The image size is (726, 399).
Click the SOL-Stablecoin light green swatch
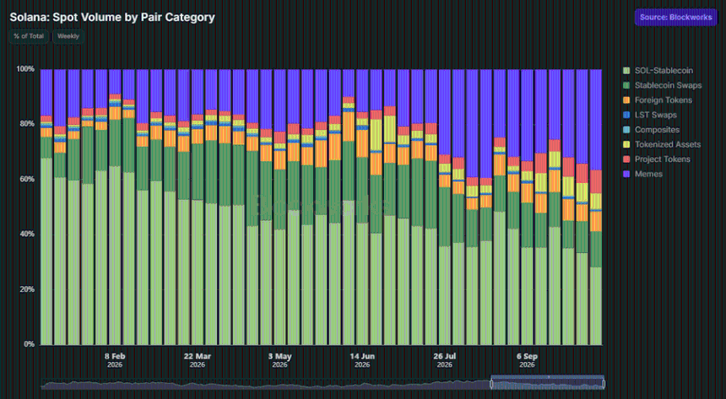click(626, 71)
